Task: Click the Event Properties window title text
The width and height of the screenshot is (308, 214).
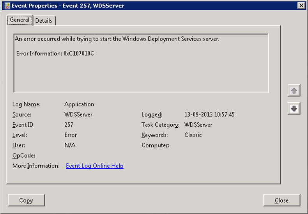Action: click(x=68, y=5)
